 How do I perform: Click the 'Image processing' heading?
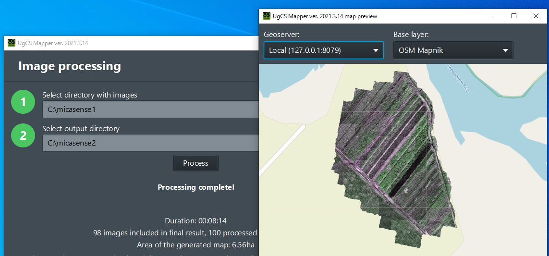(x=70, y=66)
